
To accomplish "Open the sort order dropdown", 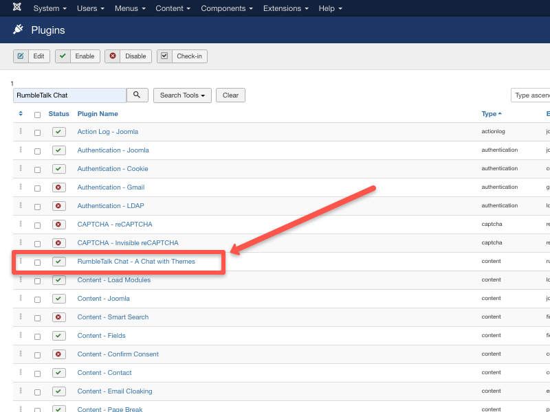I will pyautogui.click(x=530, y=95).
